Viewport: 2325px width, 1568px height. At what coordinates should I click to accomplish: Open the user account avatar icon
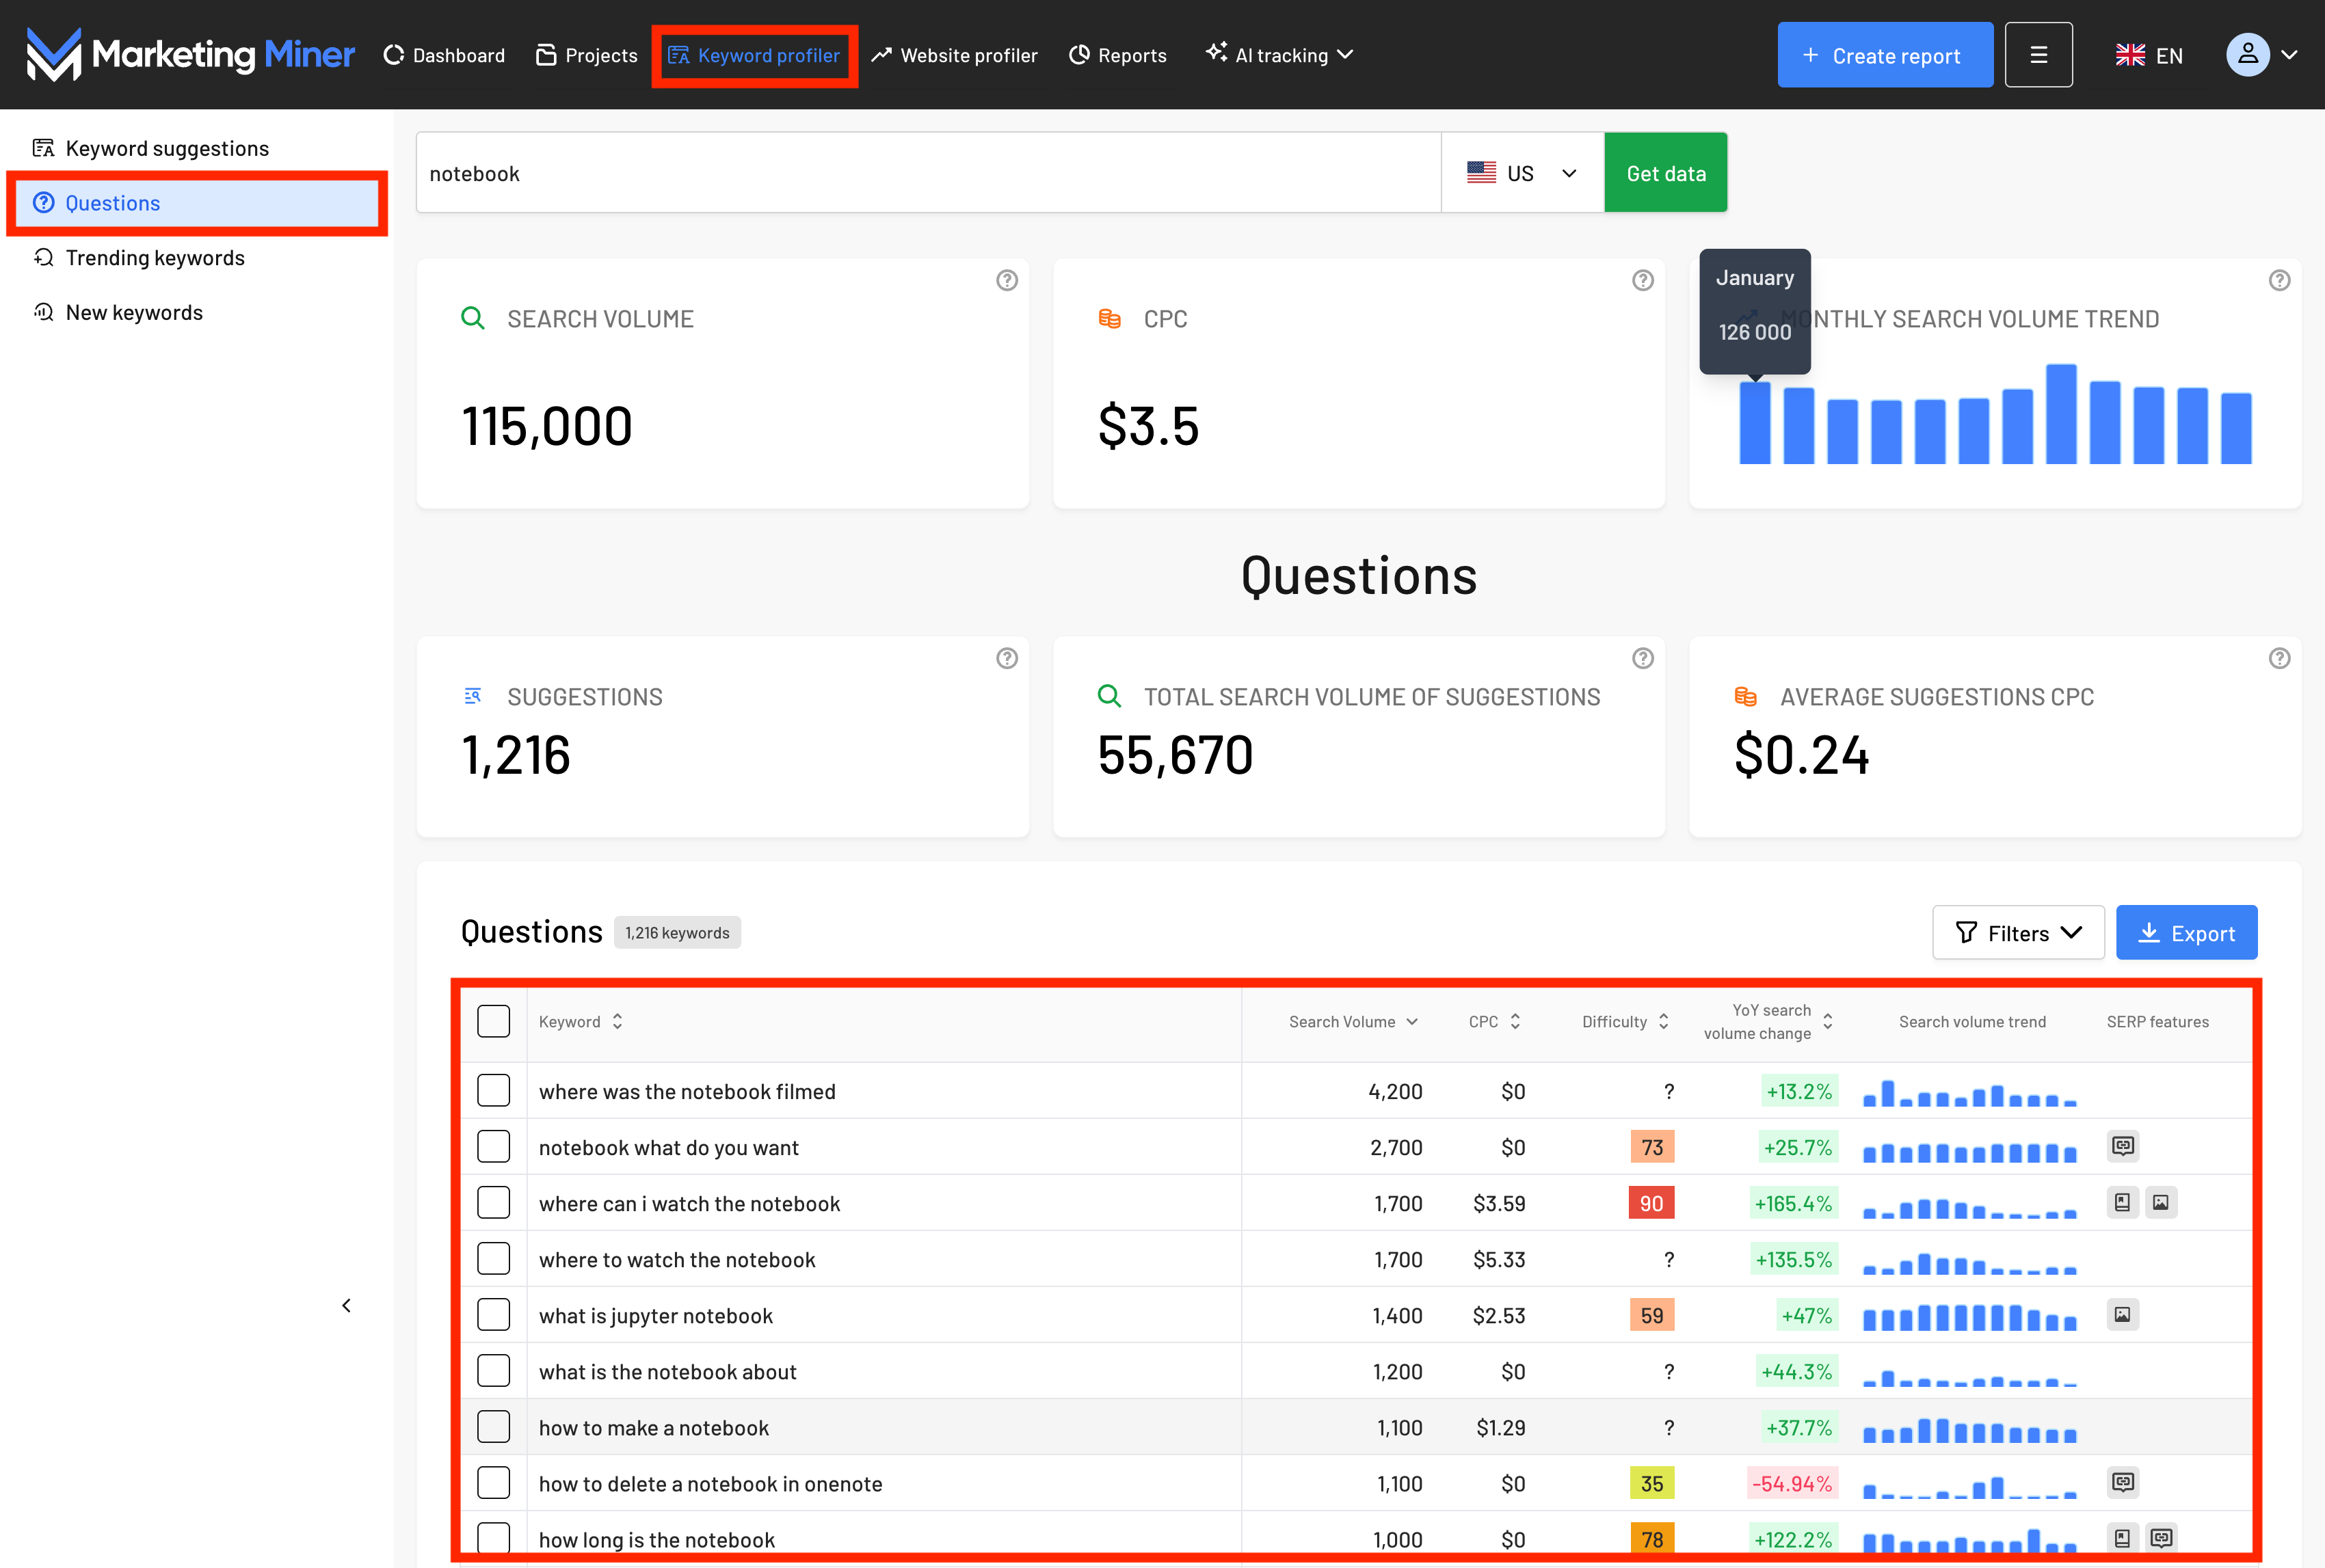2247,55
